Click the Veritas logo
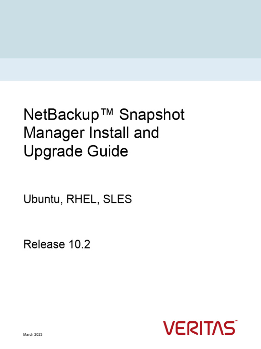This screenshot has height=349, width=261. click(x=199, y=328)
